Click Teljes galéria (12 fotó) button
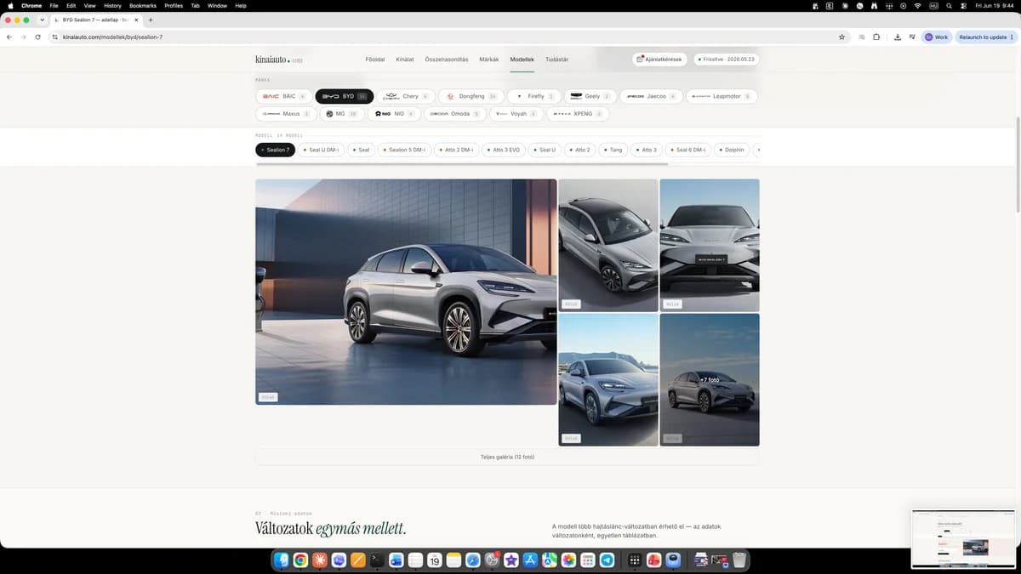 point(507,457)
